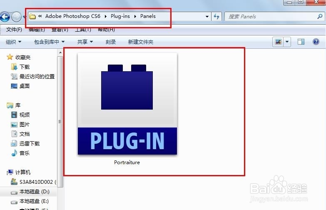The width and height of the screenshot is (326, 210).
Task: Go to Plug-ins in the address breadcrumb
Action: tap(120, 16)
